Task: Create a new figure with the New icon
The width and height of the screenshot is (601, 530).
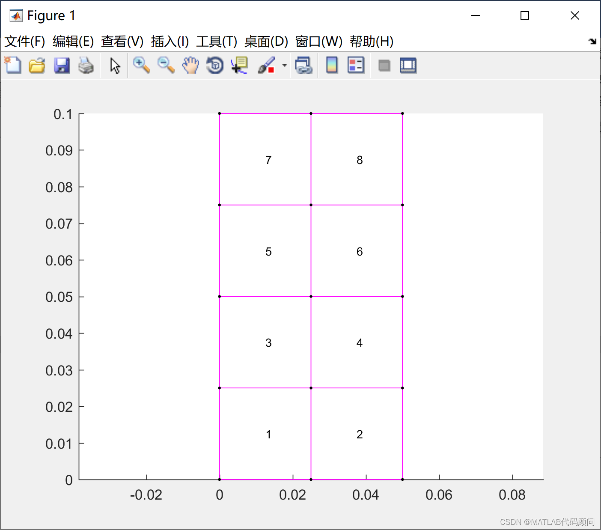Action: pyautogui.click(x=12, y=65)
